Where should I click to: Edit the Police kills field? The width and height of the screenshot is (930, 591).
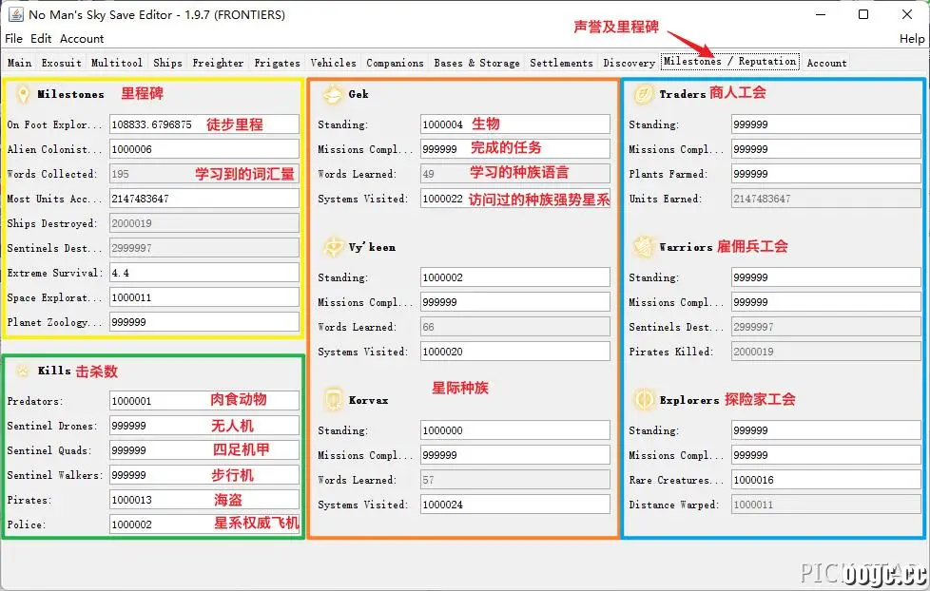pyautogui.click(x=204, y=524)
